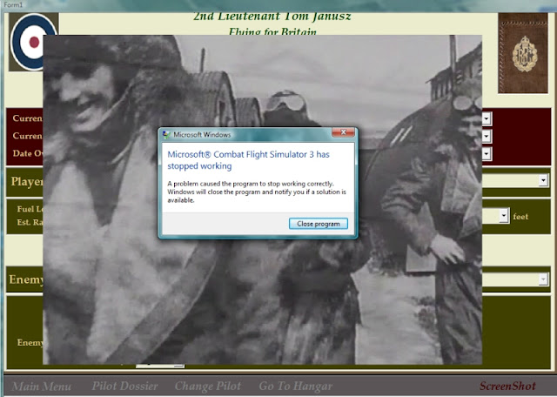Open the dropdown beside the feet label
Screen dimensions: 557x397
tap(504, 216)
